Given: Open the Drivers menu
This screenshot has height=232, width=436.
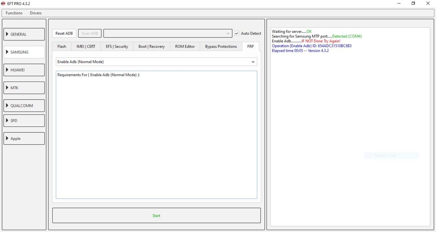Looking at the screenshot, I should [x=35, y=13].
